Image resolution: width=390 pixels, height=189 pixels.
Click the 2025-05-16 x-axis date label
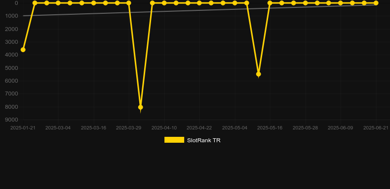click(x=270, y=128)
